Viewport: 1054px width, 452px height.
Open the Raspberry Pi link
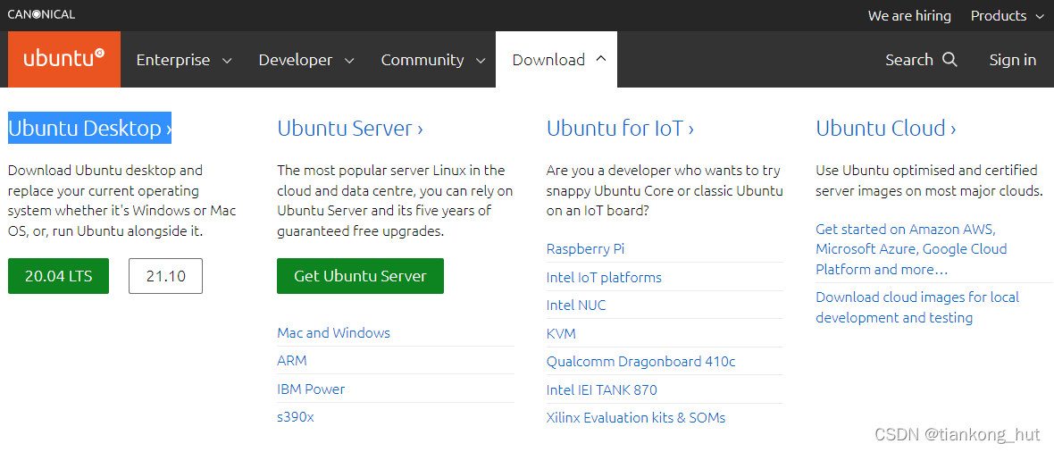tap(585, 249)
